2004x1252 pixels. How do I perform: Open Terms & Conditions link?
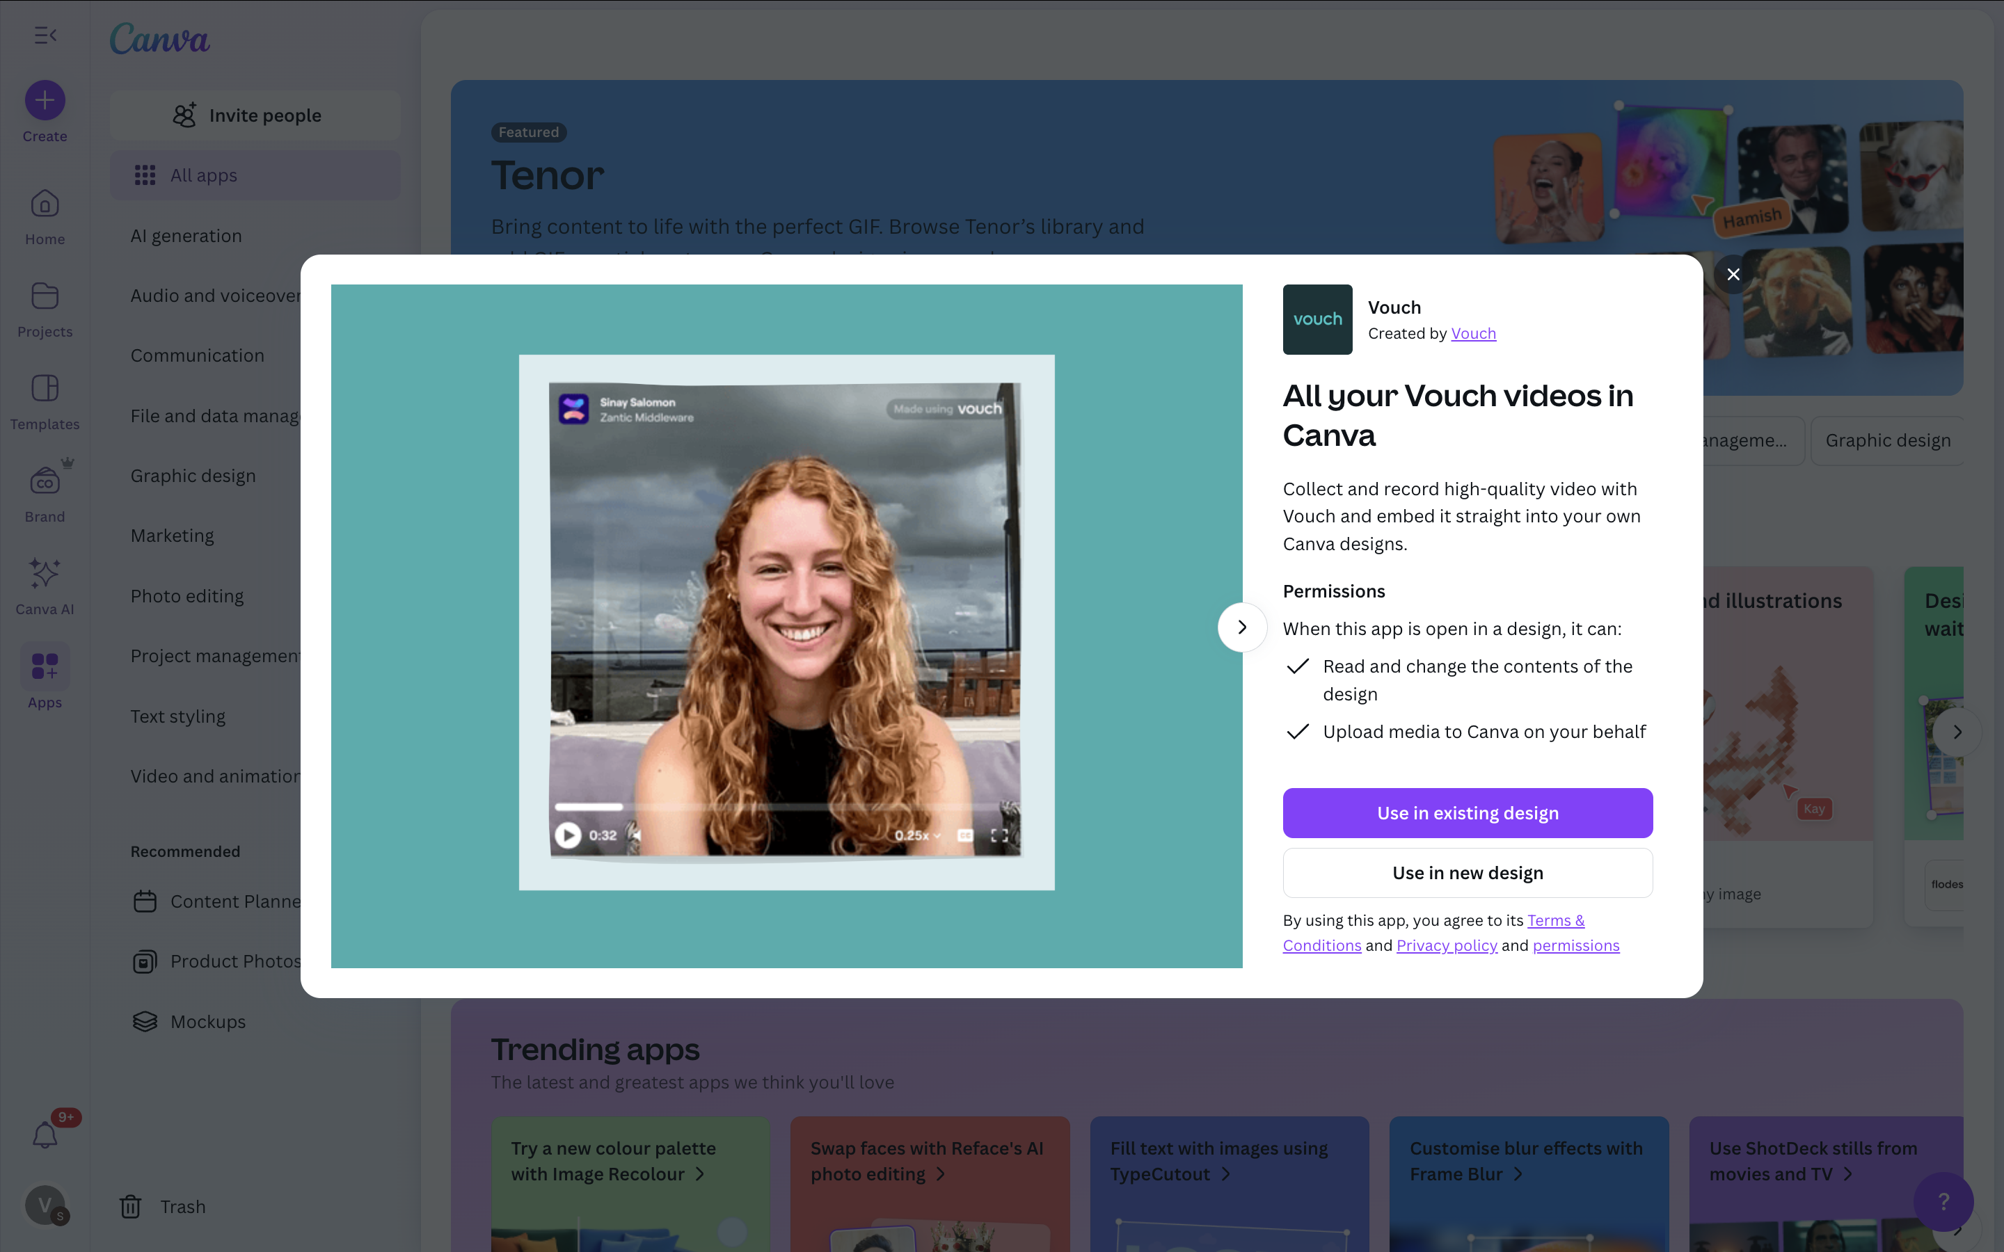click(1555, 920)
